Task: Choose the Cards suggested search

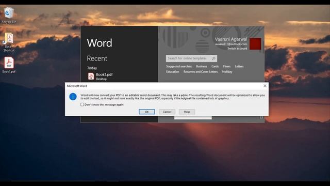Action: click(215, 67)
